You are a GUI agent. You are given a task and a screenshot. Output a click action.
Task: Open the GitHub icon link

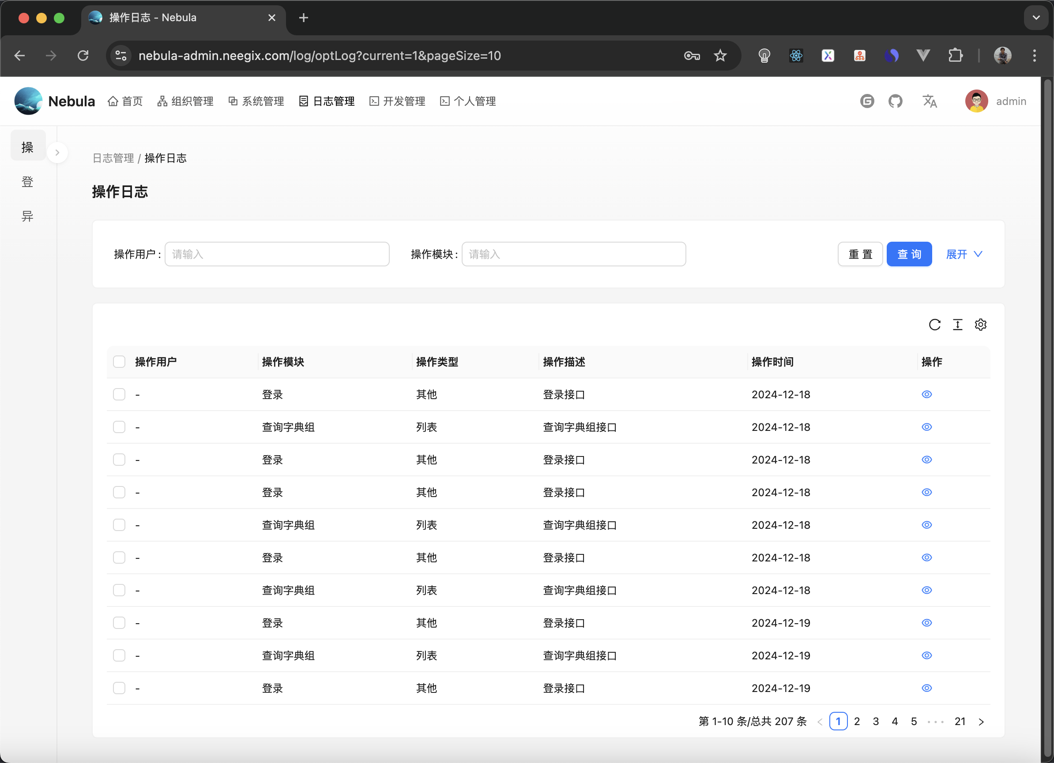pos(895,101)
